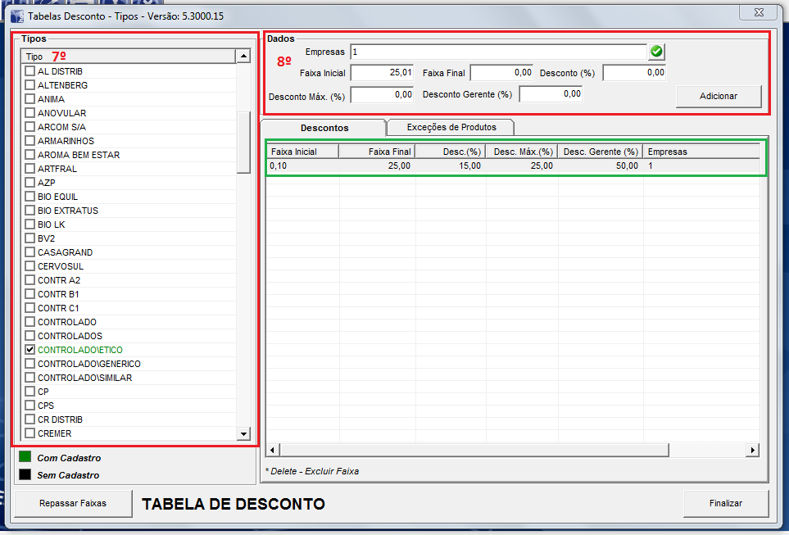The height and width of the screenshot is (535, 789).
Task: Switch to Exceções de Produtos tab
Action: tap(451, 127)
